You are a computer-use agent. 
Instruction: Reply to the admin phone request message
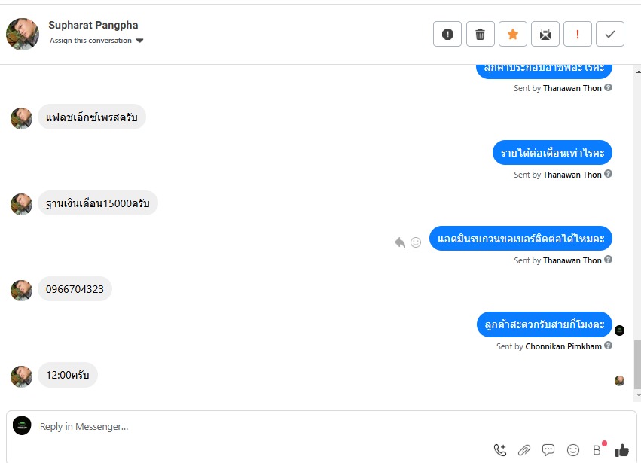click(x=400, y=242)
